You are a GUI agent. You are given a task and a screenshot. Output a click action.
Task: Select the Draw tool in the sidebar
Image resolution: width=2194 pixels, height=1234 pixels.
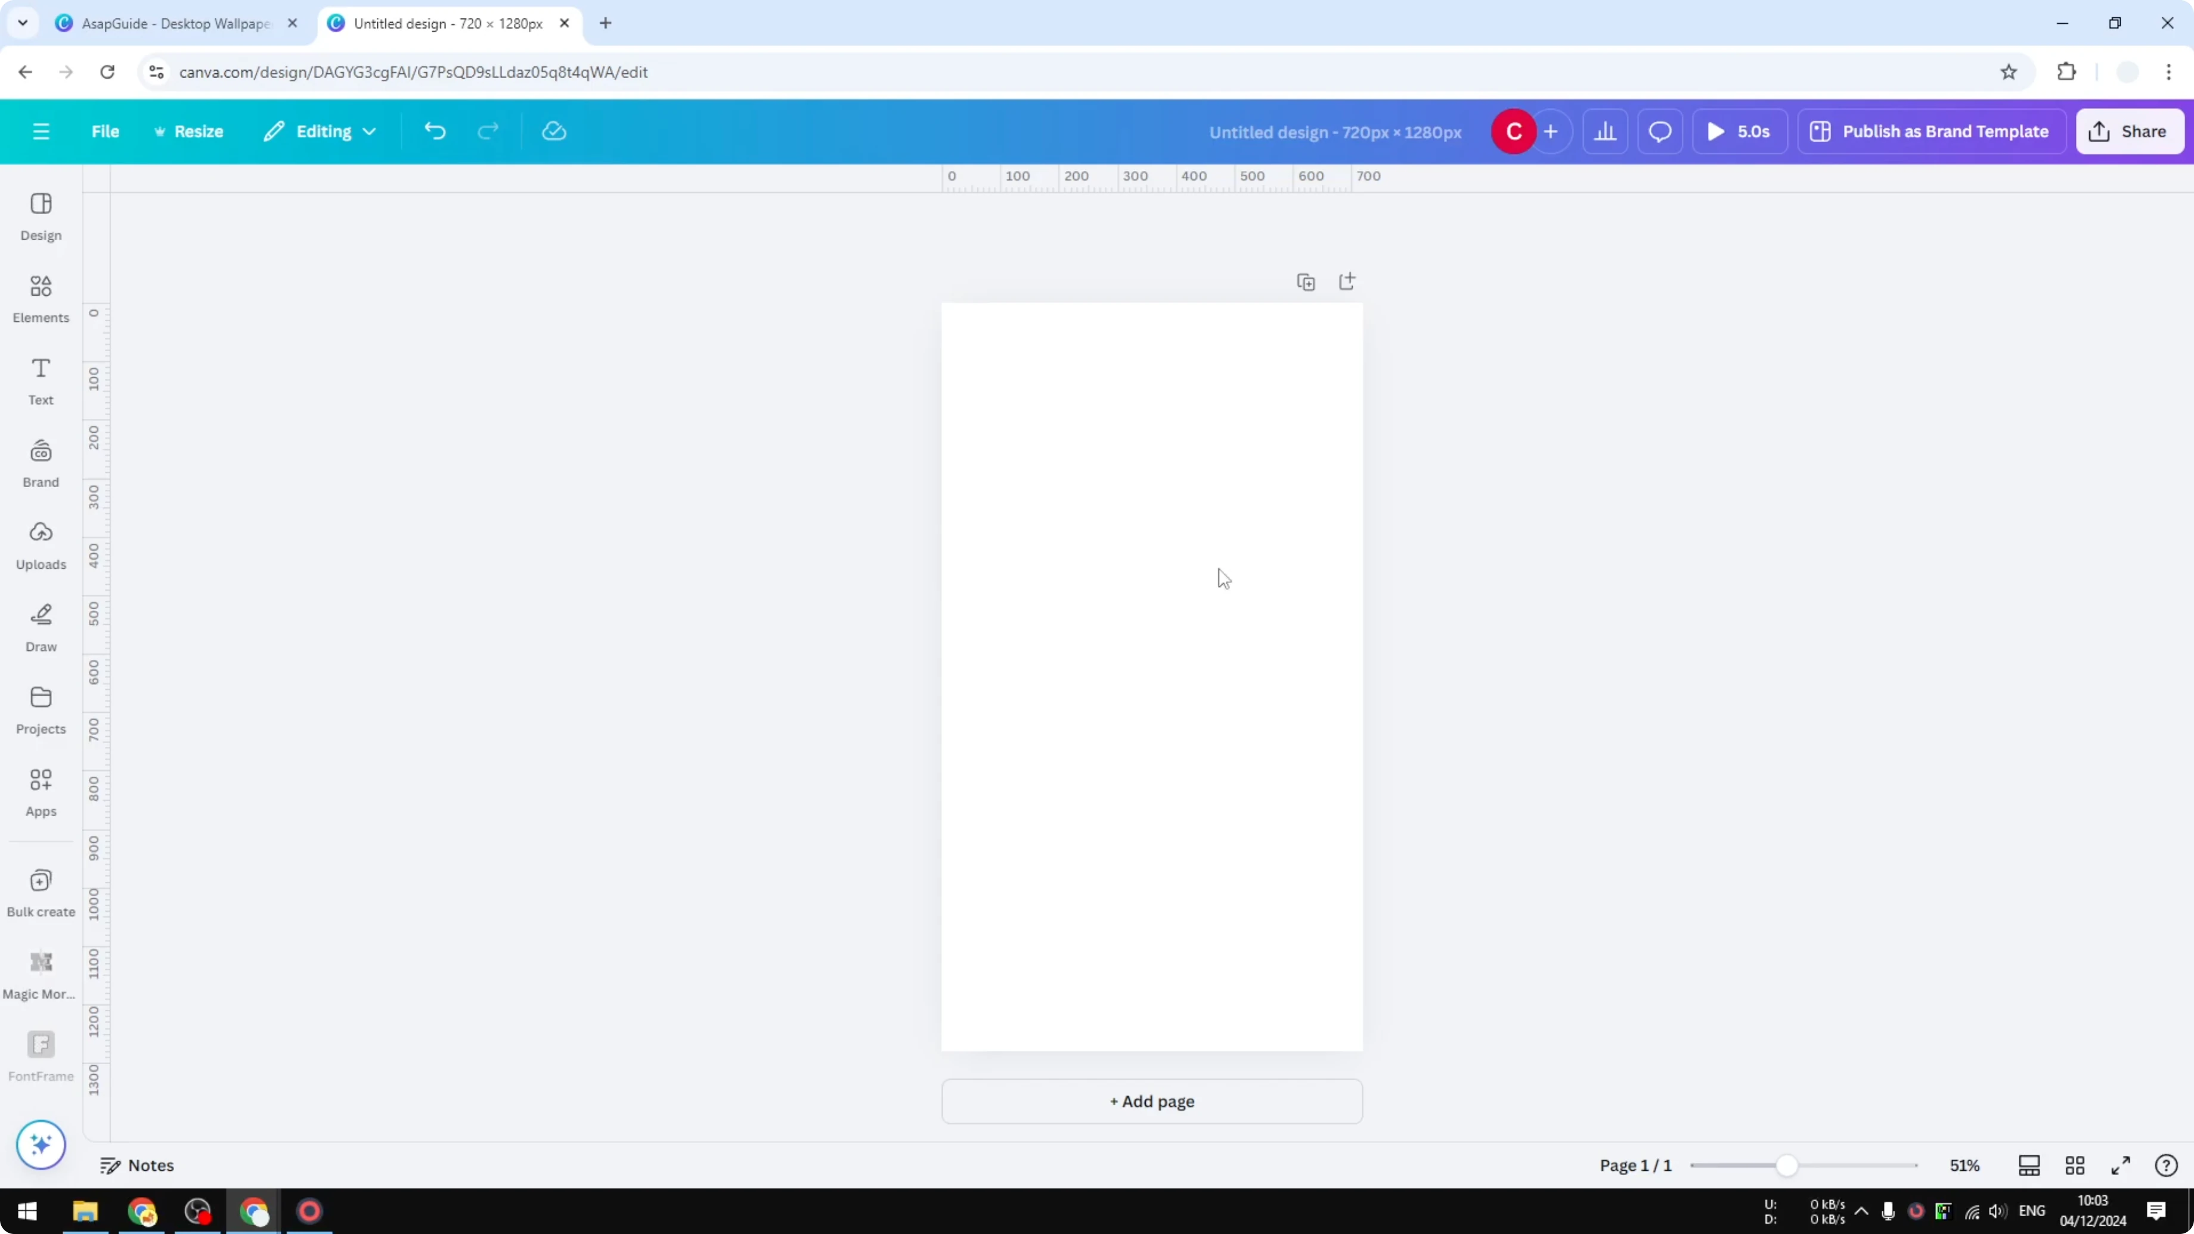coord(40,628)
